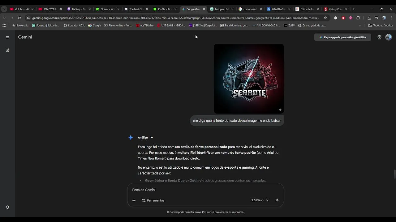Open the browser extensions puzzle icon
Screen dimensions: 396x222
(358, 18)
